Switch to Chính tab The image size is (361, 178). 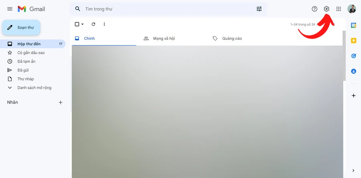pyautogui.click(x=104, y=39)
